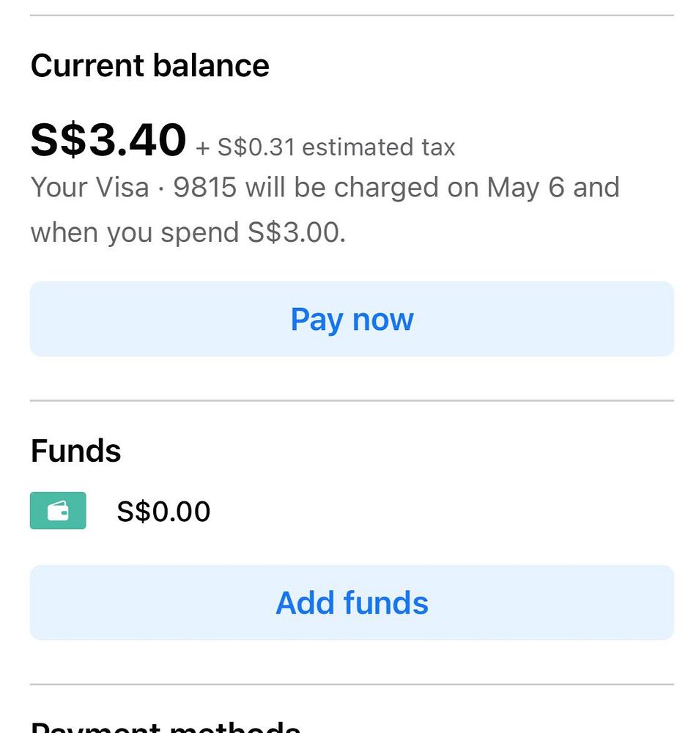This screenshot has height=733, width=688.
Task: Select the S$3.40 current balance amount
Action: (x=108, y=140)
